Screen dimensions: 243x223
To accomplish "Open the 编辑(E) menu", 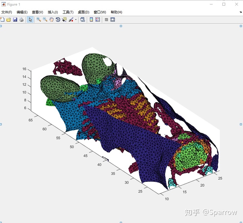I will pos(22,12).
